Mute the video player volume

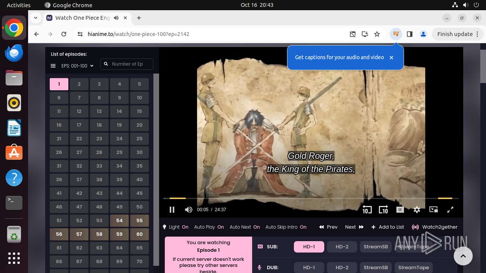point(188,210)
